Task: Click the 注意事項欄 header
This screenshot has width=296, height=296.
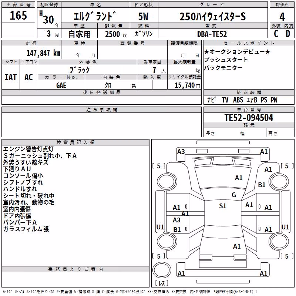Action: [x=101, y=110]
